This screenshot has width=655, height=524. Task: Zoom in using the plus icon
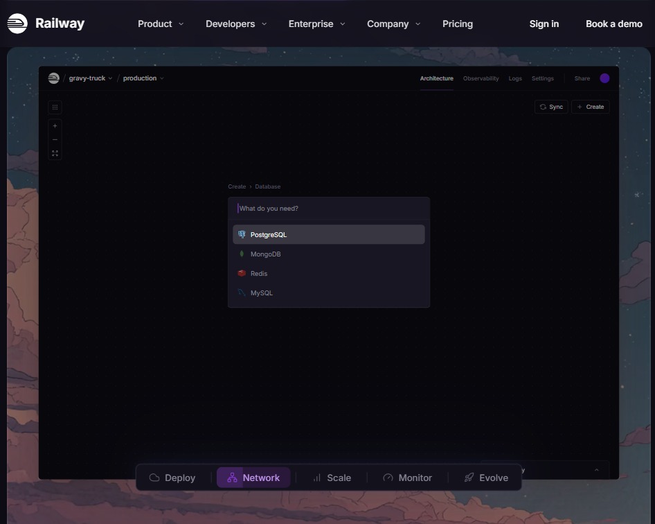(55, 125)
